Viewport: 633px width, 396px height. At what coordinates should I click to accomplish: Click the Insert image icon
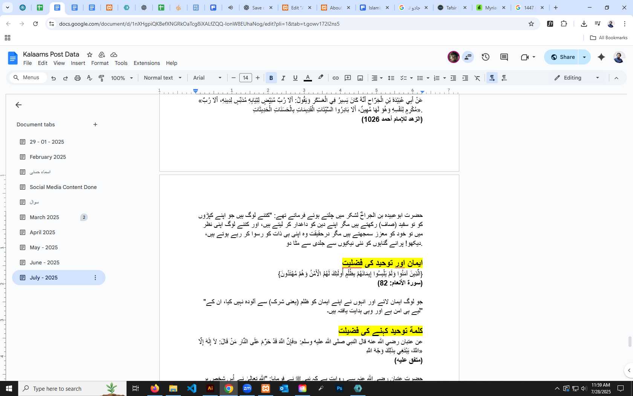coord(360,78)
